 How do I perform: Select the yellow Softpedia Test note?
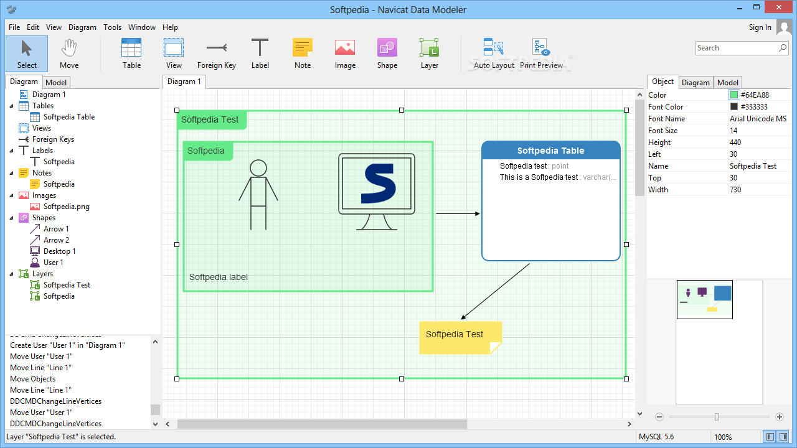point(461,338)
